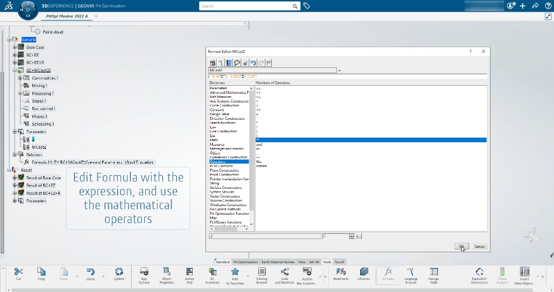Click the Copy tool in action bar
The width and height of the screenshot is (554, 292).
tap(42, 274)
